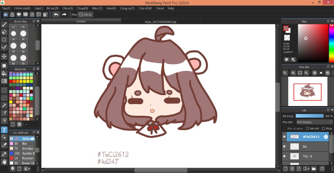This screenshot has width=334, height=173.
Task: Select the Select Pen tool
Action: 4,113
